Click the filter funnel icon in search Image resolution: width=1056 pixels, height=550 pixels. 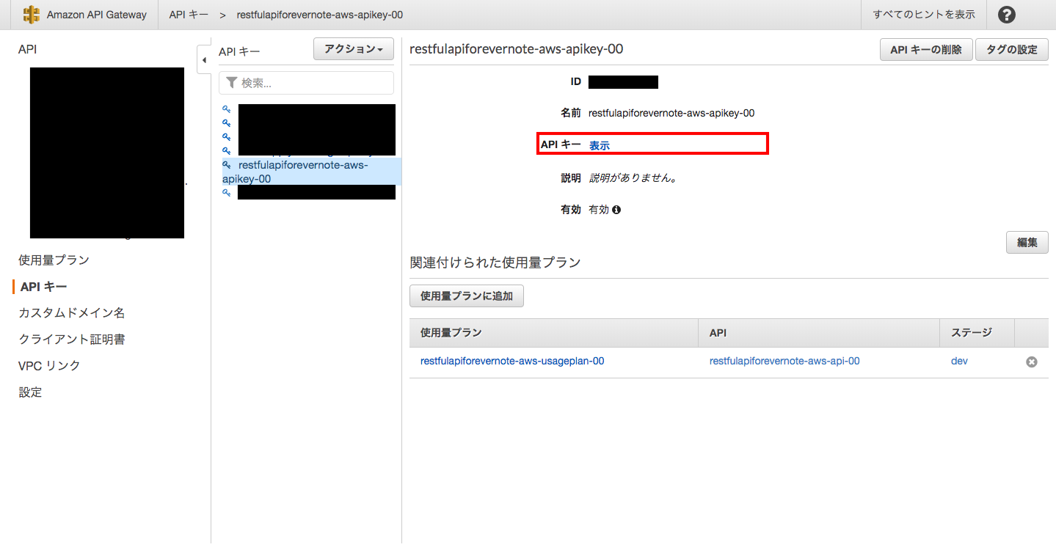point(232,83)
